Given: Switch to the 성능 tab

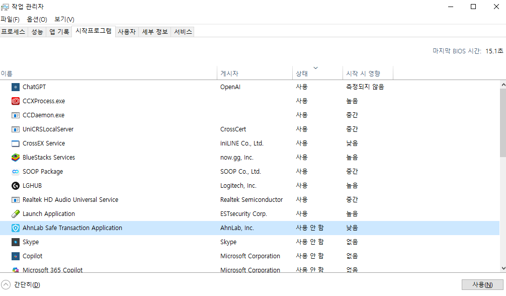Looking at the screenshot, I should [x=37, y=32].
